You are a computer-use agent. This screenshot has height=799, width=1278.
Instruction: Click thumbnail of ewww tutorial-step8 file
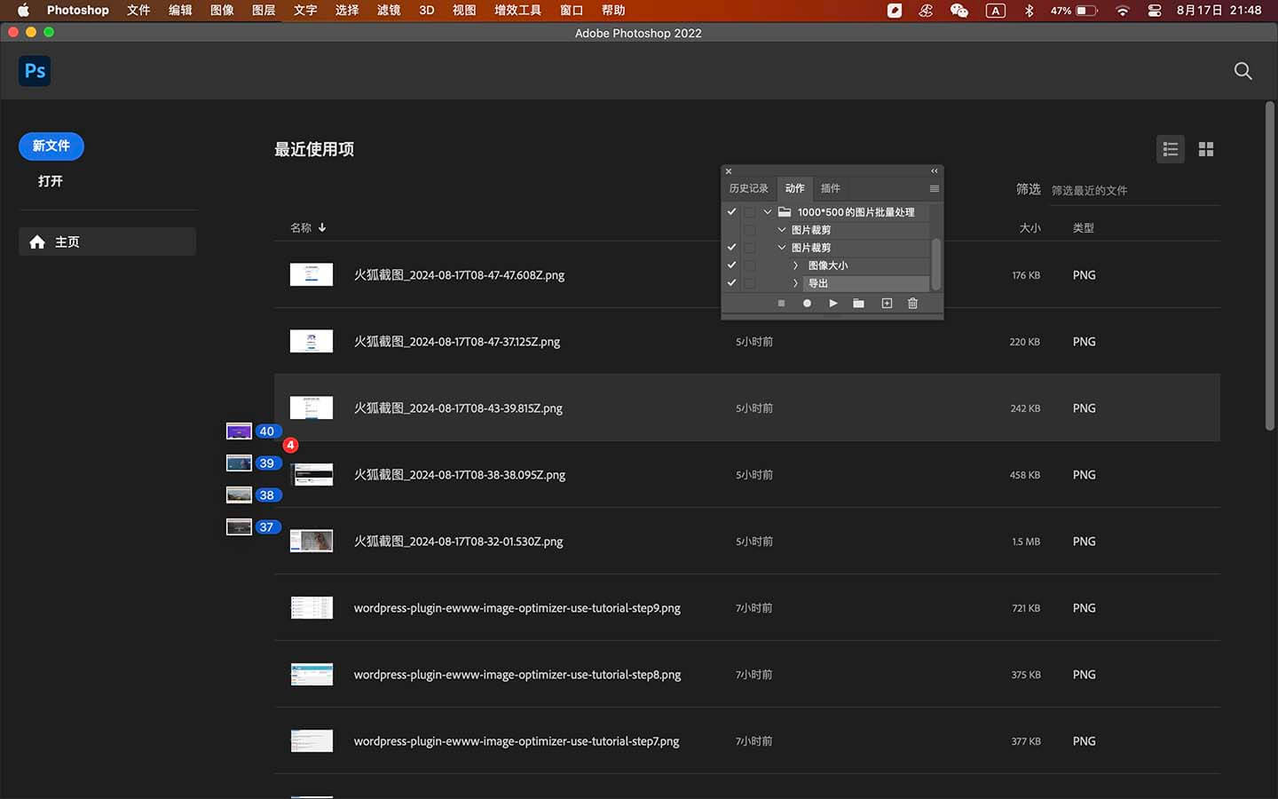tap(312, 674)
